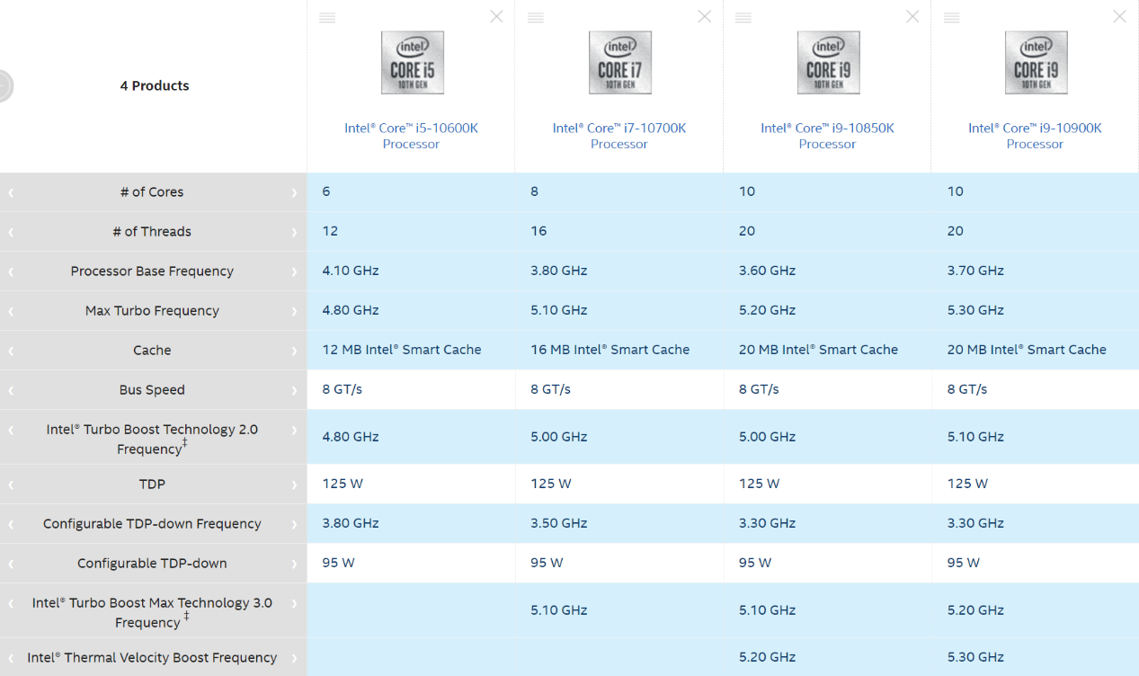Click the right chevron on TDP row

click(x=294, y=485)
